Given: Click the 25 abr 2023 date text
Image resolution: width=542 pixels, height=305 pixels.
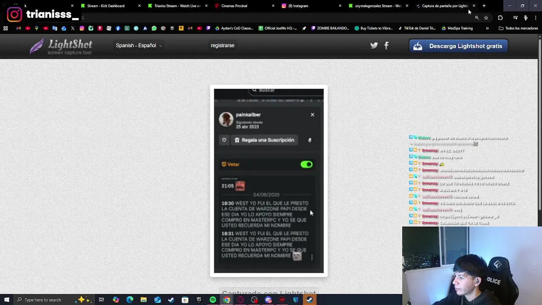Looking at the screenshot, I should click(x=247, y=127).
